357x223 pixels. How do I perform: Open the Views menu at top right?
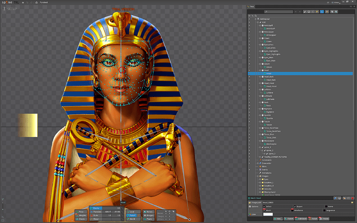click(x=336, y=2)
